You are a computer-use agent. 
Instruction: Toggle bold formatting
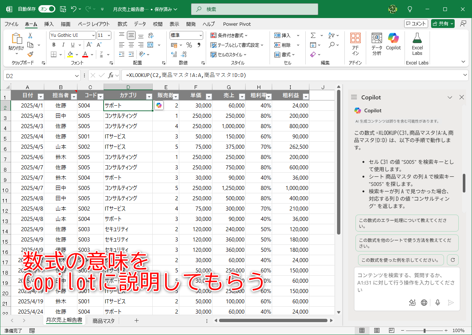point(53,45)
